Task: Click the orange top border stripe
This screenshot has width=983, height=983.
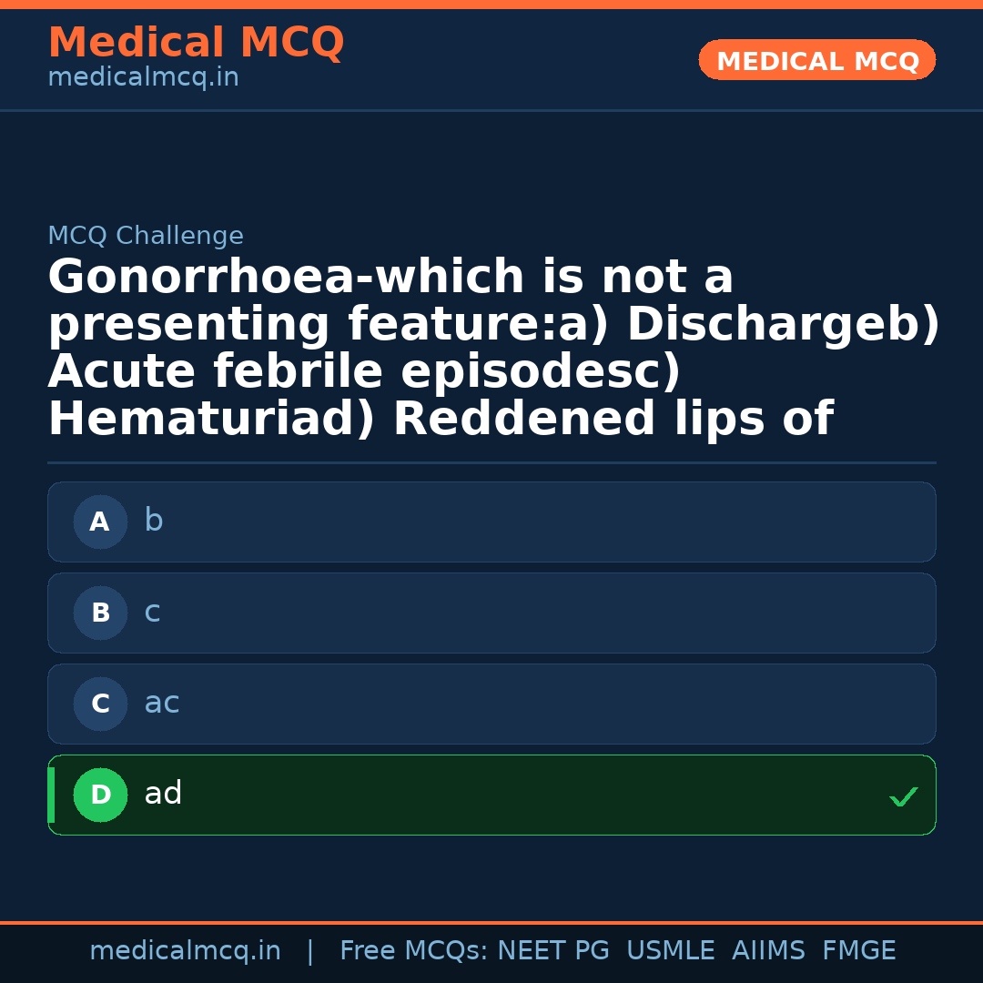Action: click(491, 4)
